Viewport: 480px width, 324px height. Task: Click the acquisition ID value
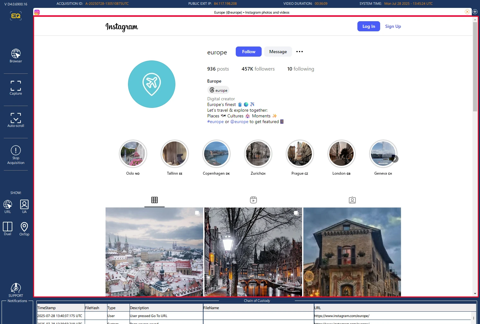[x=107, y=4]
